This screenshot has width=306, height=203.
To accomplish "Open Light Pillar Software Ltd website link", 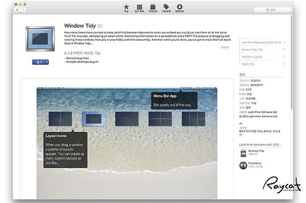I will pos(262,42).
